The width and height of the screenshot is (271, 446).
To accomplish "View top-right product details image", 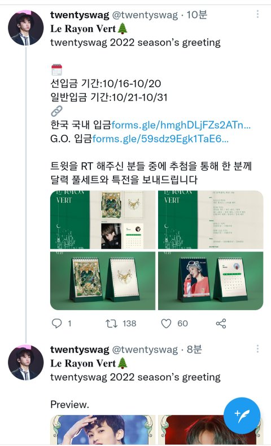I will pos(211,220).
